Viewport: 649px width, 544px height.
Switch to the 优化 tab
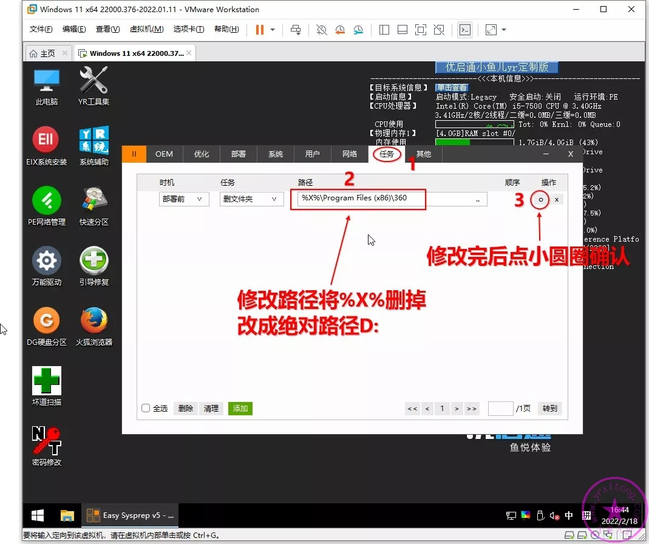click(202, 154)
